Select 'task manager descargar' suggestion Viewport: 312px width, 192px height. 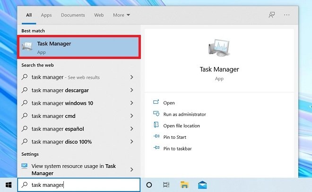tap(79, 90)
